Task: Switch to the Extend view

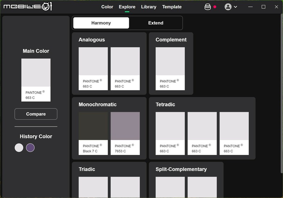Action: click(156, 23)
